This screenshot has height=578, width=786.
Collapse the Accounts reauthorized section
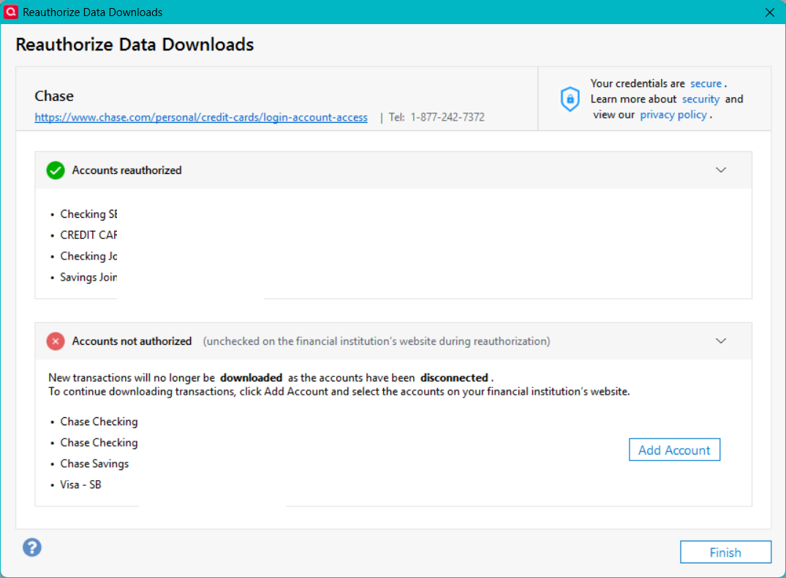coord(721,170)
